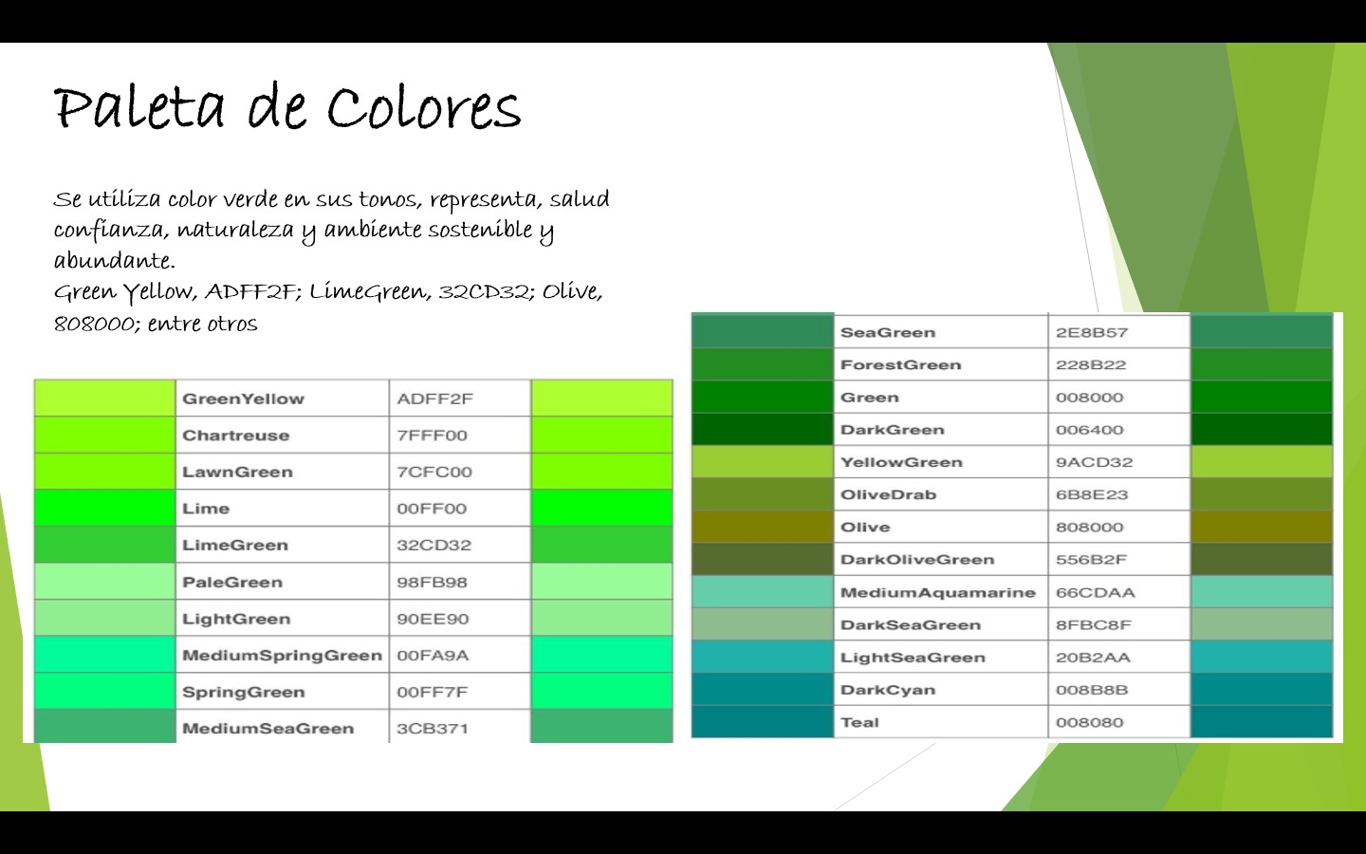Viewport: 1366px width, 854px height.
Task: Select the 'MediumAquamarine' name cell
Action: pos(941,592)
